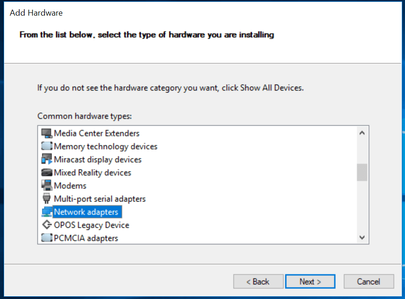The width and height of the screenshot is (405, 299).
Task: Click the Network adapters icon
Action: click(46, 212)
